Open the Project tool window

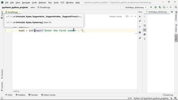click(2, 15)
